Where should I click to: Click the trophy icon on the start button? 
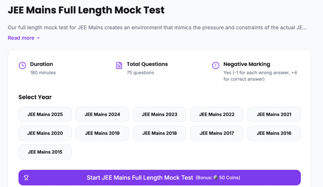[x=26, y=178]
